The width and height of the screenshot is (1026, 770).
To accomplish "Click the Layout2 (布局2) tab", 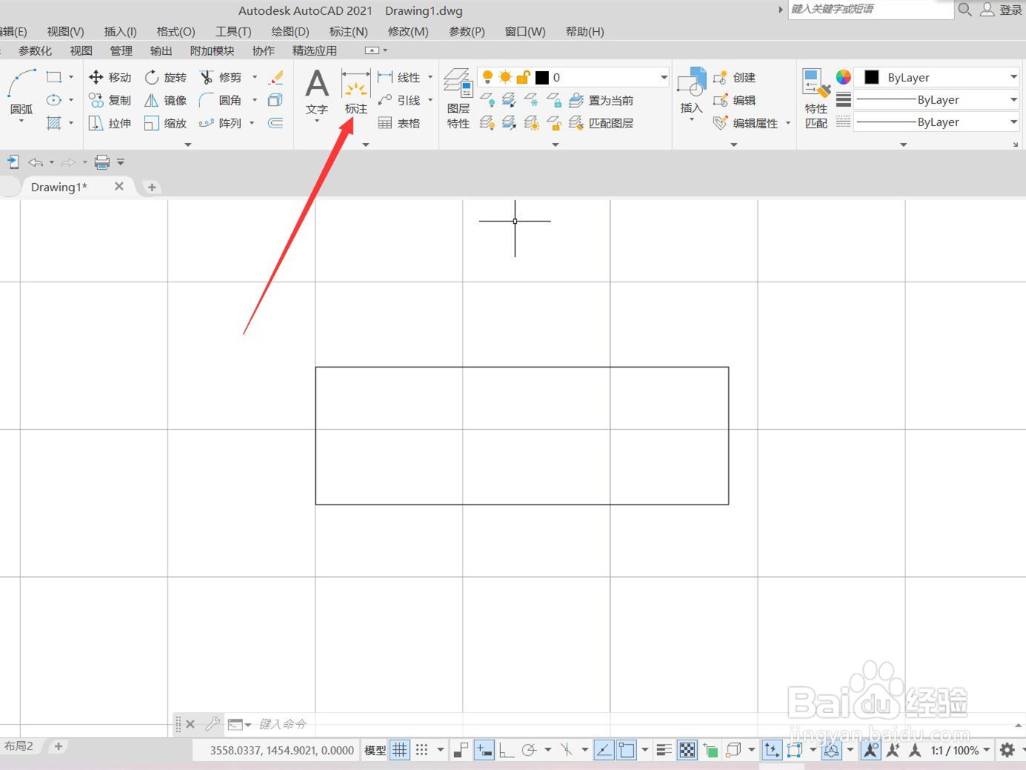I will (x=19, y=746).
